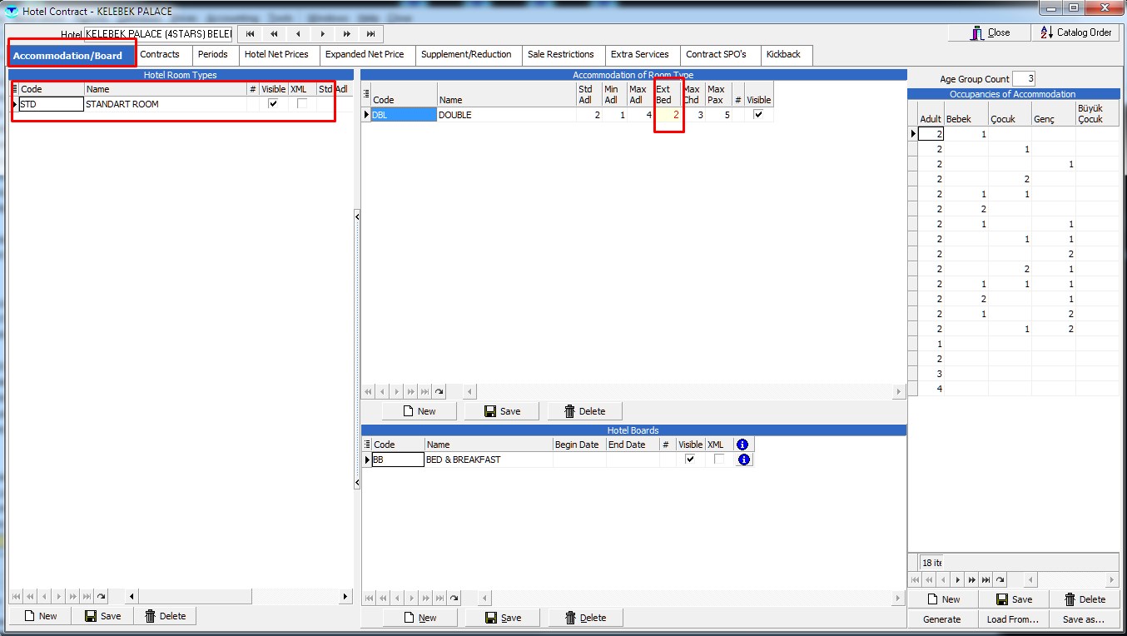Click right arrow of Hotel Room Types scrollbar
Screen dimensions: 1127x636
pyautogui.click(x=345, y=597)
